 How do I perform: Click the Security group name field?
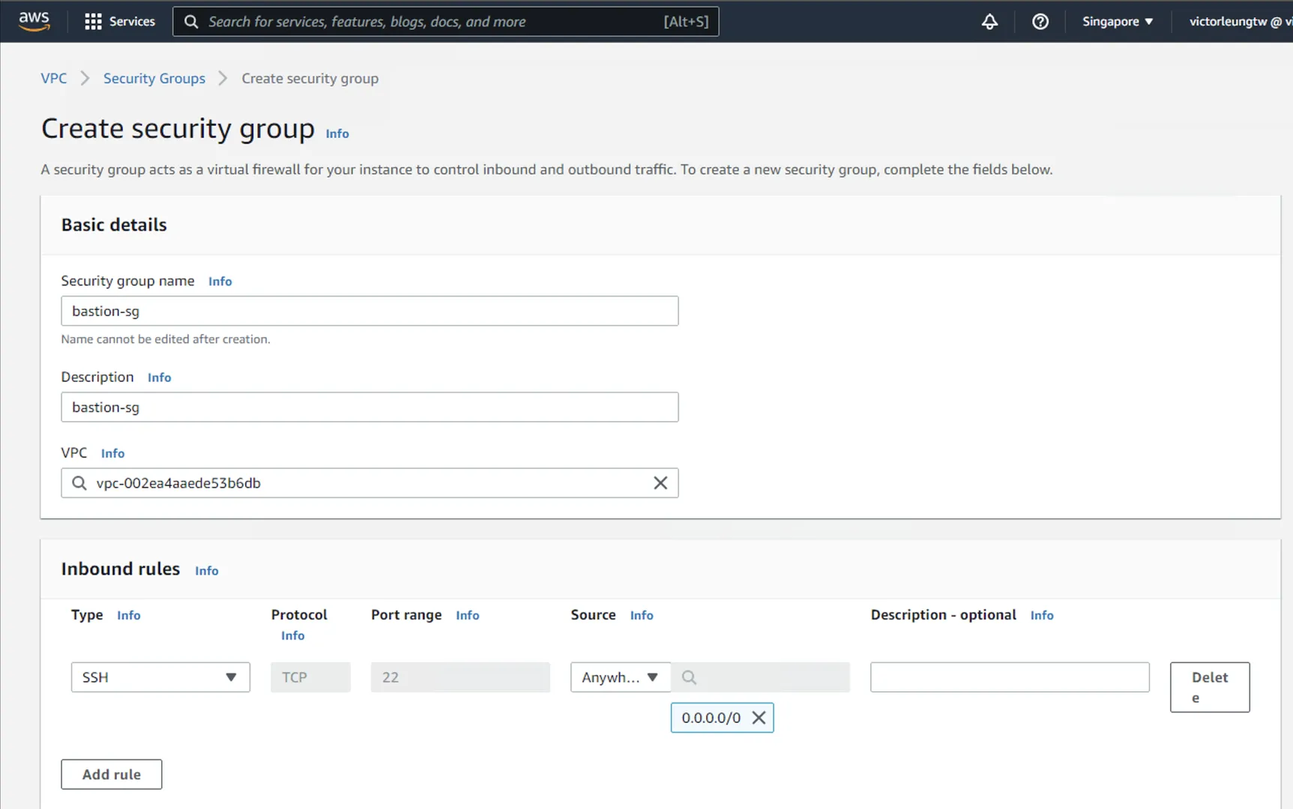pos(370,311)
